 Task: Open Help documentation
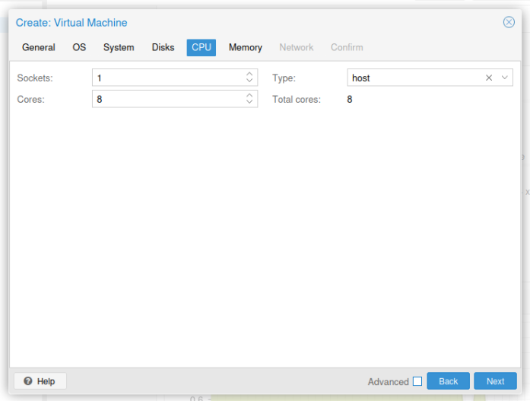(40, 380)
